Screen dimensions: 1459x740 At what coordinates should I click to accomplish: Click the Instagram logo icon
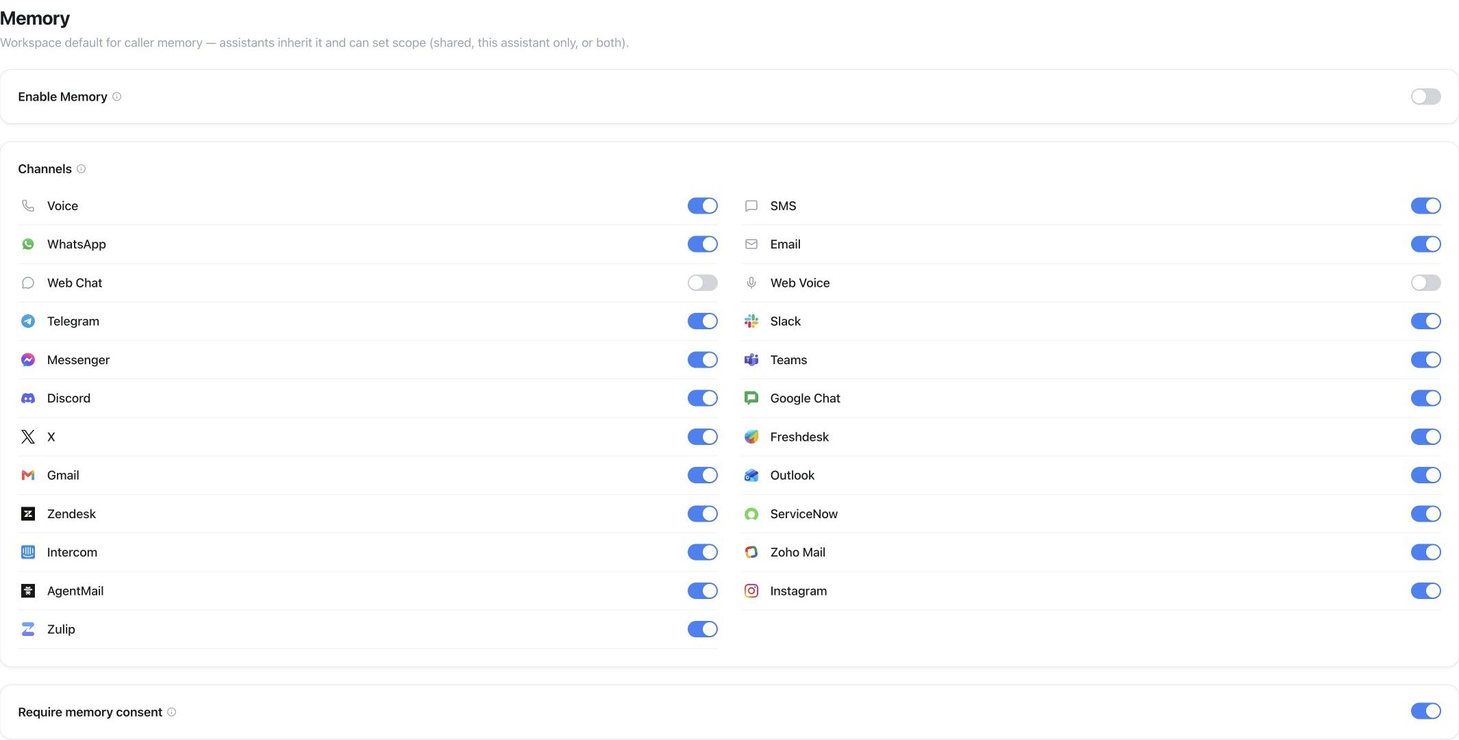751,591
